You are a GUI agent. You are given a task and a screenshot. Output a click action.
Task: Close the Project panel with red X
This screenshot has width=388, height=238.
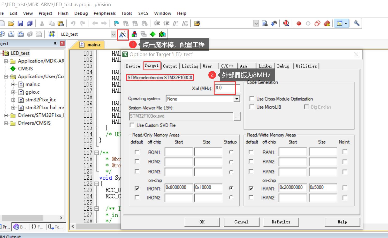[62, 43]
